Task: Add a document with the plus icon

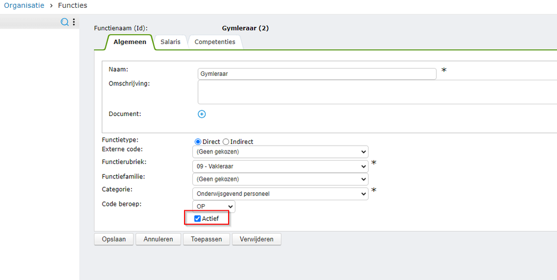Action: (202, 114)
